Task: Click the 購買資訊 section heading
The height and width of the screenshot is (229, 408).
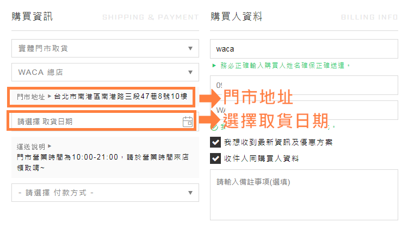Action: click(32, 16)
